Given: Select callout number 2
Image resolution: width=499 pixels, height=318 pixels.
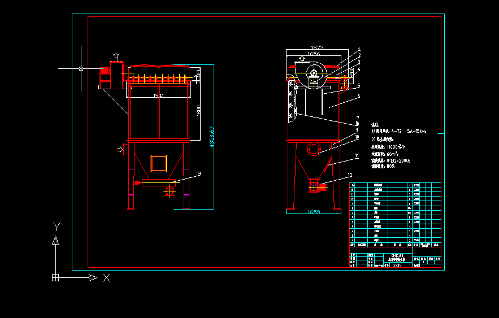Looking at the screenshot, I should point(359,56).
